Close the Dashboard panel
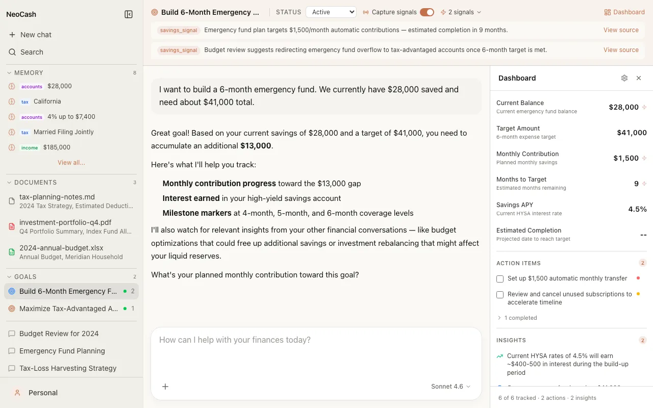Image resolution: width=653 pixels, height=408 pixels. [x=639, y=78]
